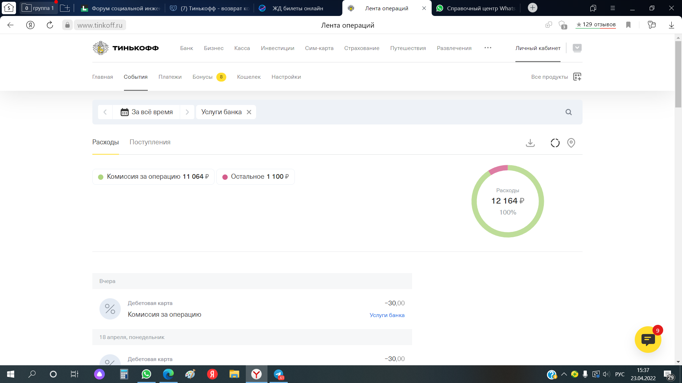The height and width of the screenshot is (383, 682).
Task: Click the address bar URL field
Action: tap(100, 25)
